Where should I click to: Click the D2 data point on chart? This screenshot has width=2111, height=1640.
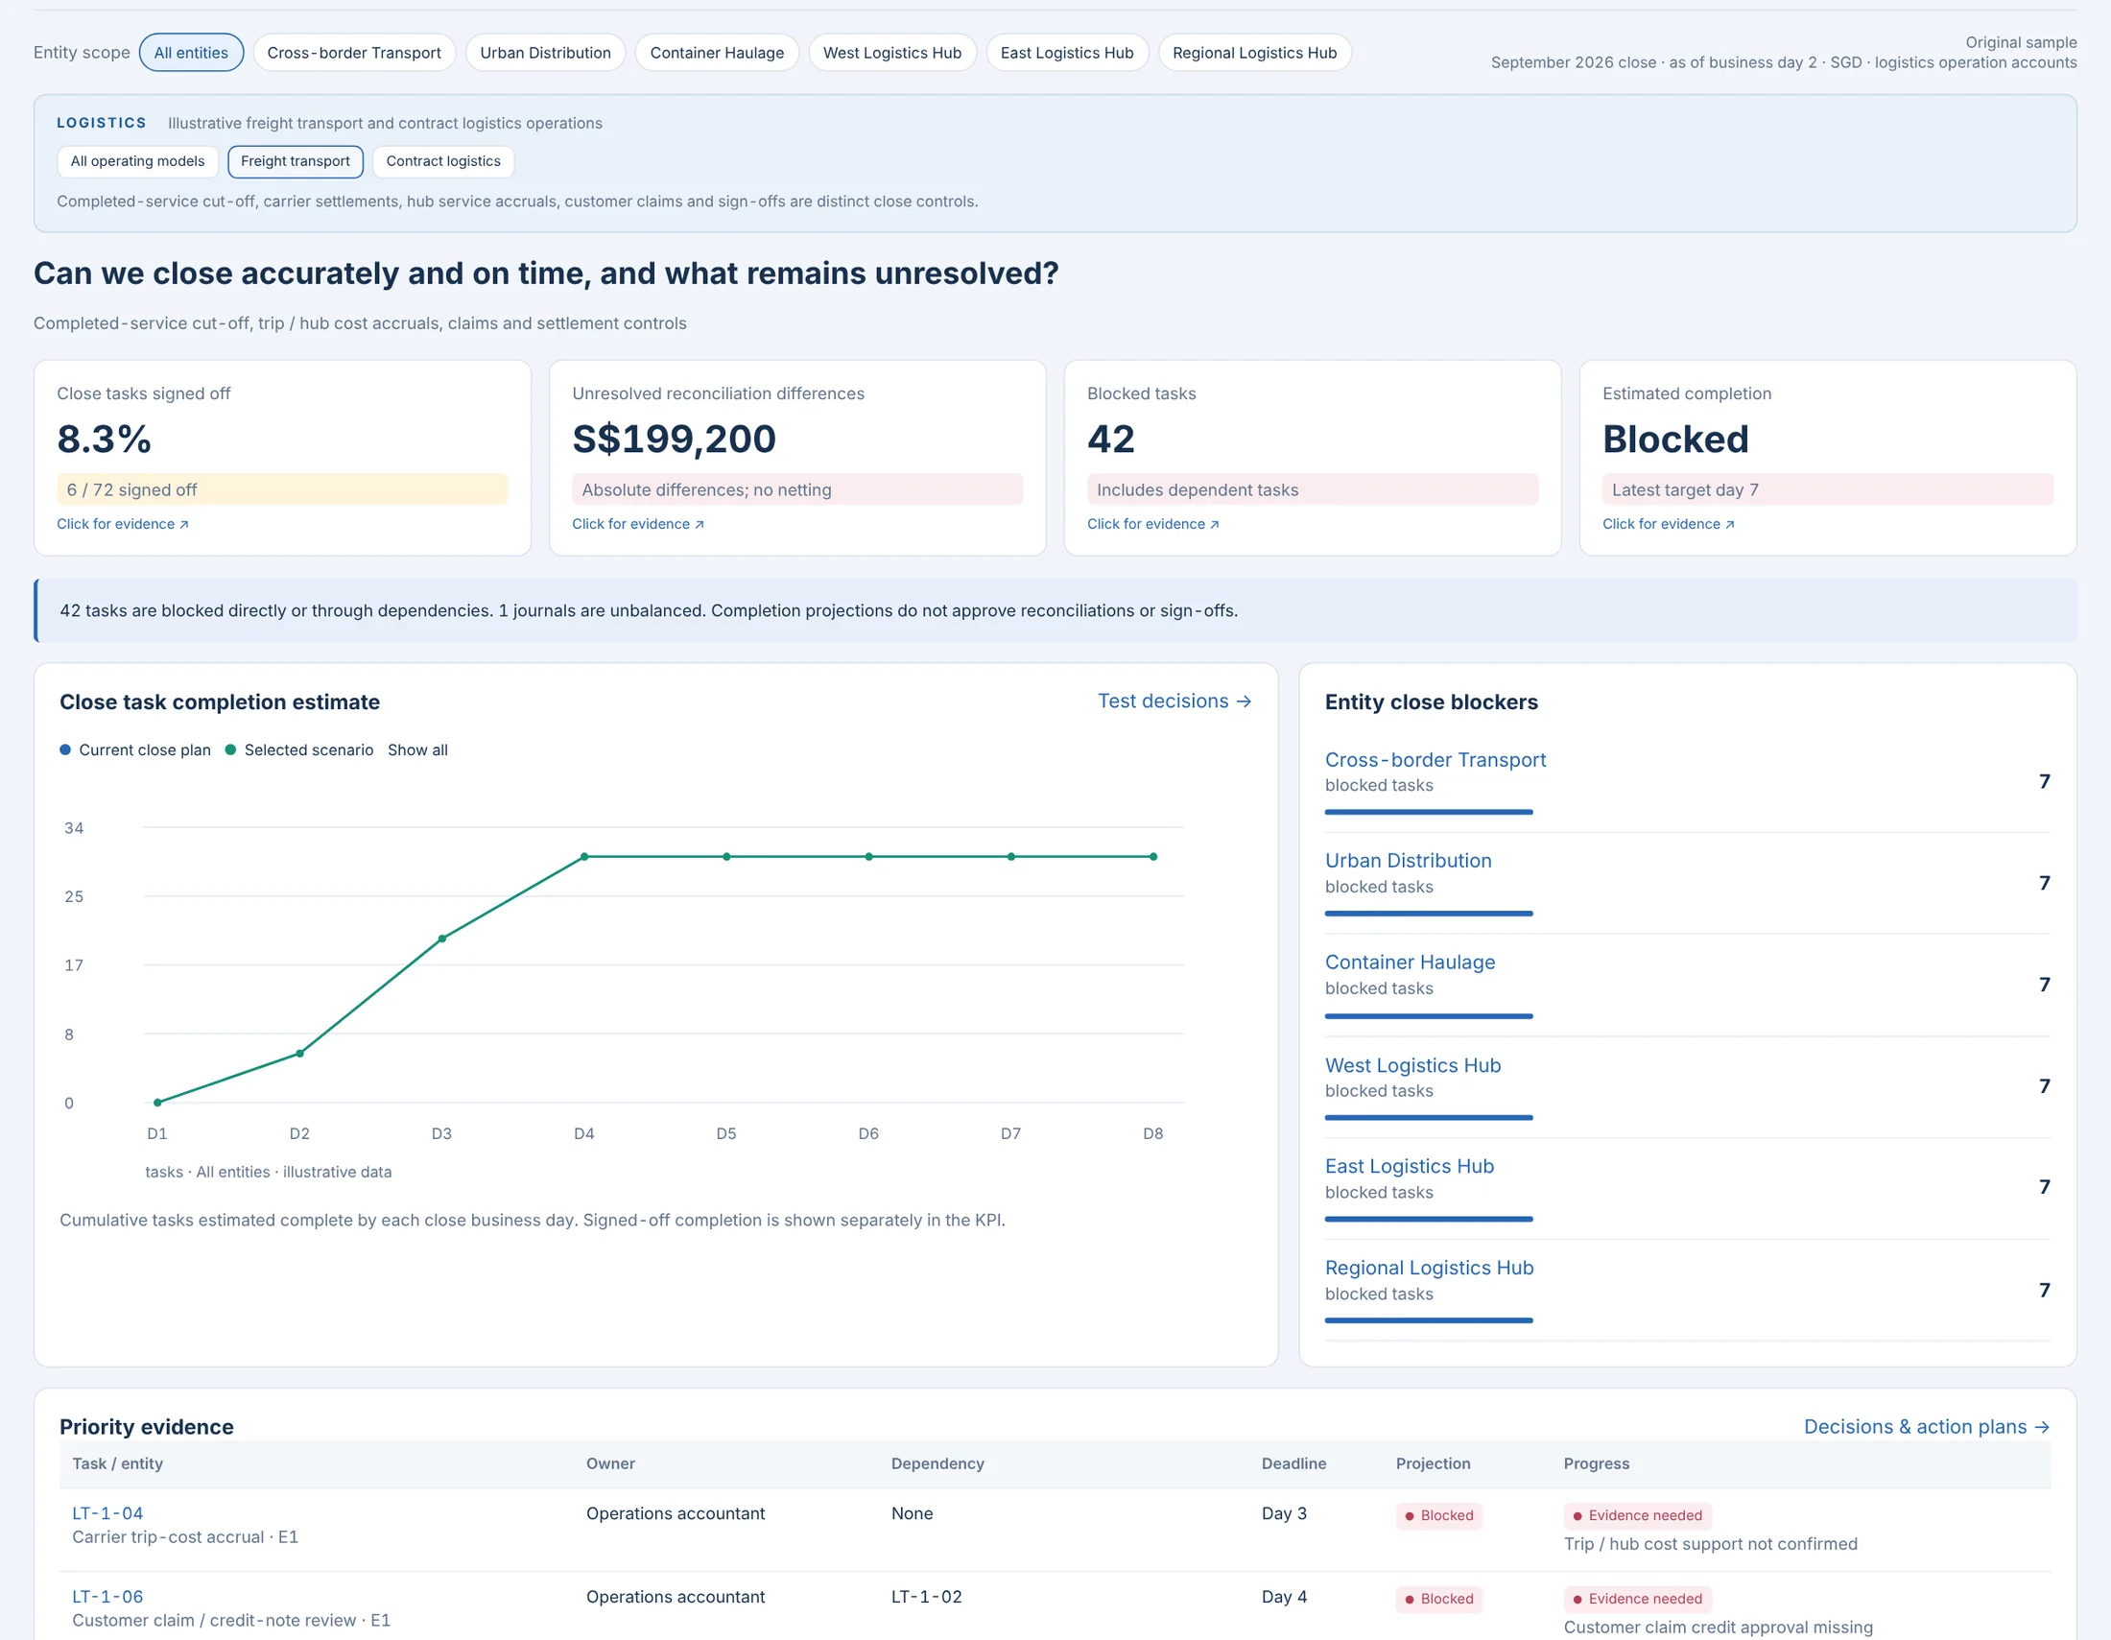299,1054
